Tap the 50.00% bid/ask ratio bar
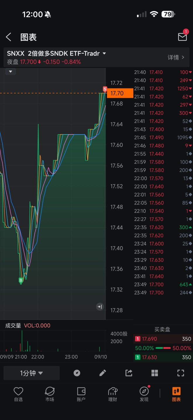The image size is (193, 420). pyautogui.click(x=163, y=348)
